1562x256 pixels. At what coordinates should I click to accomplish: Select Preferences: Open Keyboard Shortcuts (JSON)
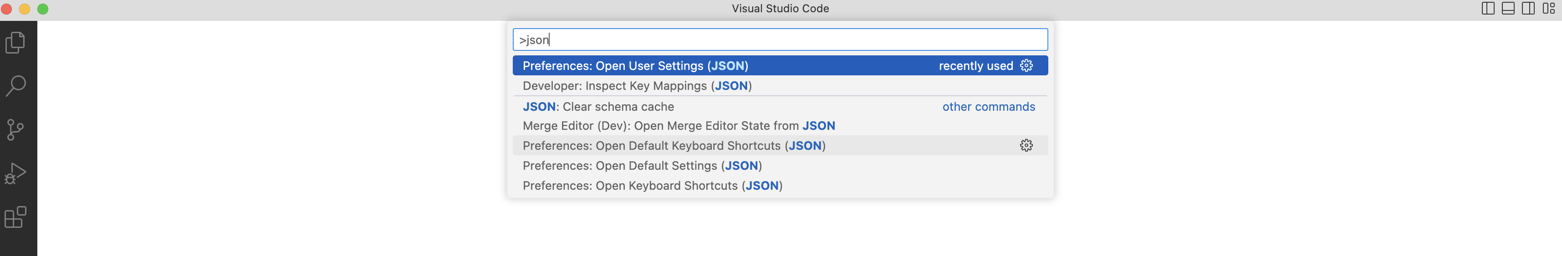pos(780,185)
